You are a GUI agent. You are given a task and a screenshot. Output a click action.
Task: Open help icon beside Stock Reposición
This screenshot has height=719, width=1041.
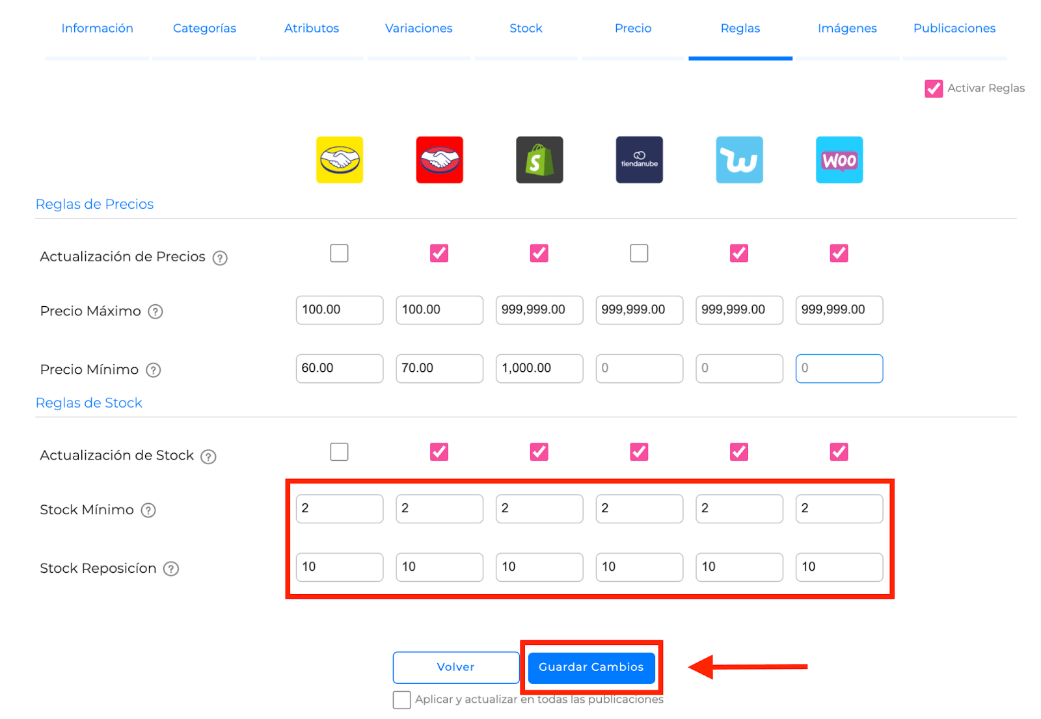point(171,569)
